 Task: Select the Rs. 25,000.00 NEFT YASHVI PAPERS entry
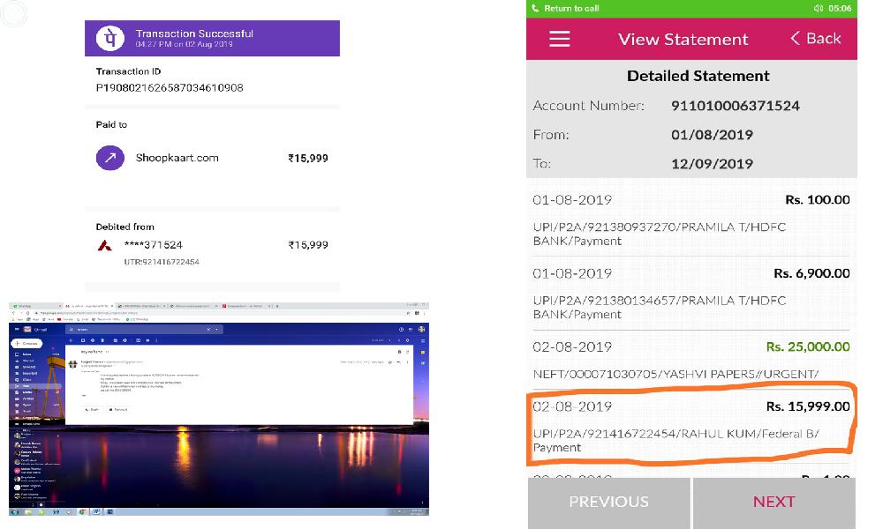point(691,360)
